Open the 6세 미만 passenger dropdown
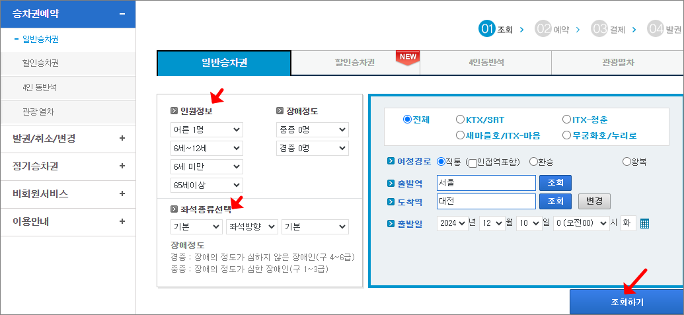Viewport: 684px width, 315px height. [207, 166]
